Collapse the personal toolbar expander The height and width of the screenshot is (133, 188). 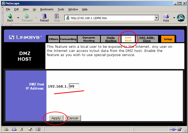(7, 25)
